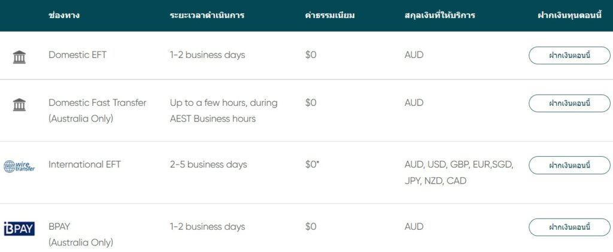Screen dimensions: 613x252
Task: Click the สกุลเงินที่ให้บริการ column header
Action: pyautogui.click(x=440, y=15)
